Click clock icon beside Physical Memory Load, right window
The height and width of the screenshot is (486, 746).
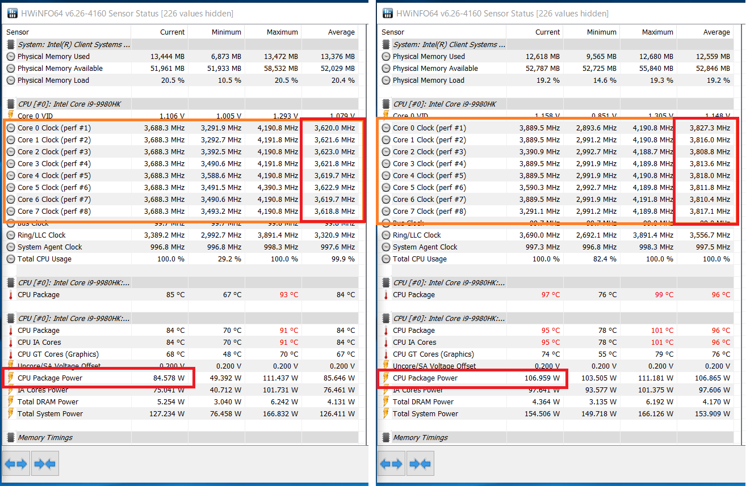(x=386, y=81)
